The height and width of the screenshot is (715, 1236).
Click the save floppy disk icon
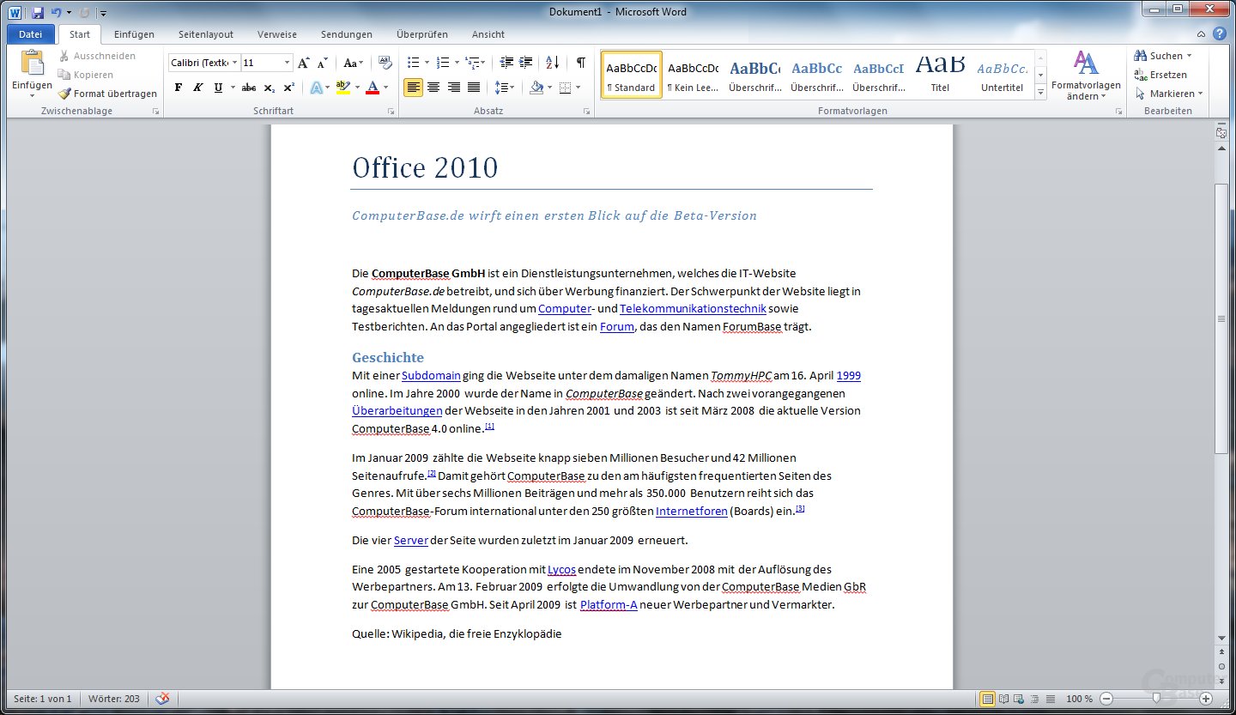point(38,12)
